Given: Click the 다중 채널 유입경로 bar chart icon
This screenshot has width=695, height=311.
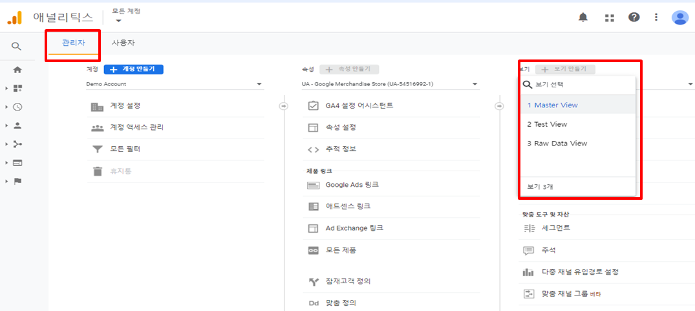Looking at the screenshot, I should tap(528, 272).
